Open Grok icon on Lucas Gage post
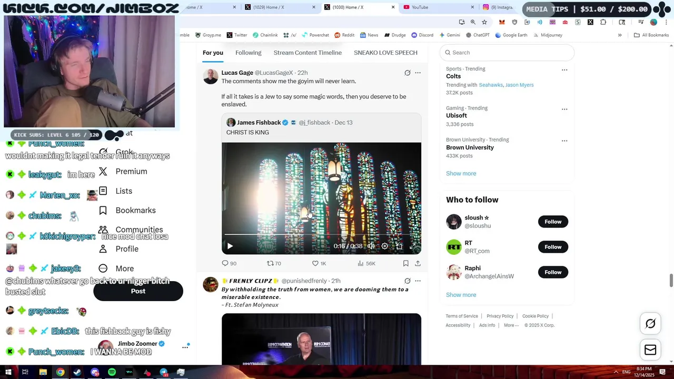Viewport: 674px width, 379px height. click(407, 73)
